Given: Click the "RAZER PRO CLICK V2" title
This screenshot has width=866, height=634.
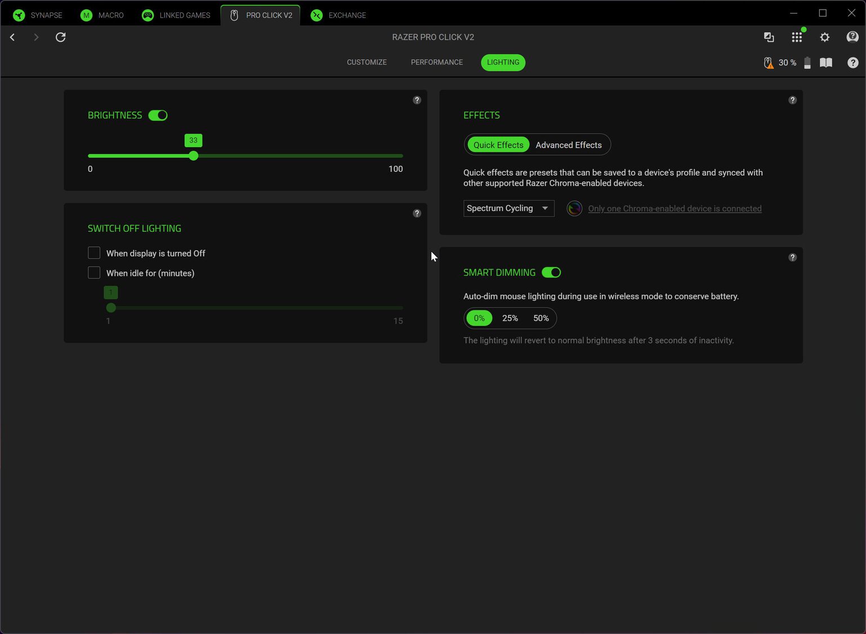Looking at the screenshot, I should tap(433, 37).
